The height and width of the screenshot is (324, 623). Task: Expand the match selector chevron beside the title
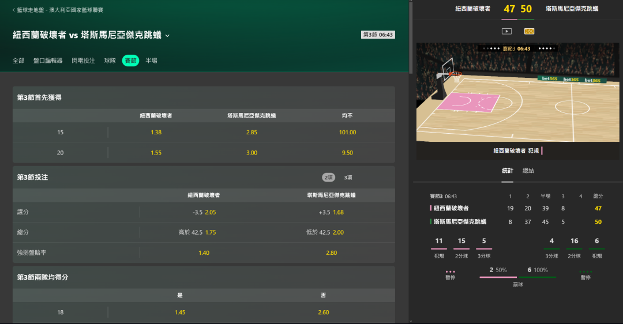pos(167,36)
